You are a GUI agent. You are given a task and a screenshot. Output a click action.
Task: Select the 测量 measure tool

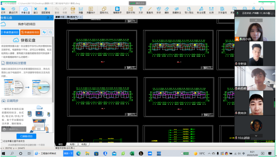pyautogui.click(x=81, y=10)
